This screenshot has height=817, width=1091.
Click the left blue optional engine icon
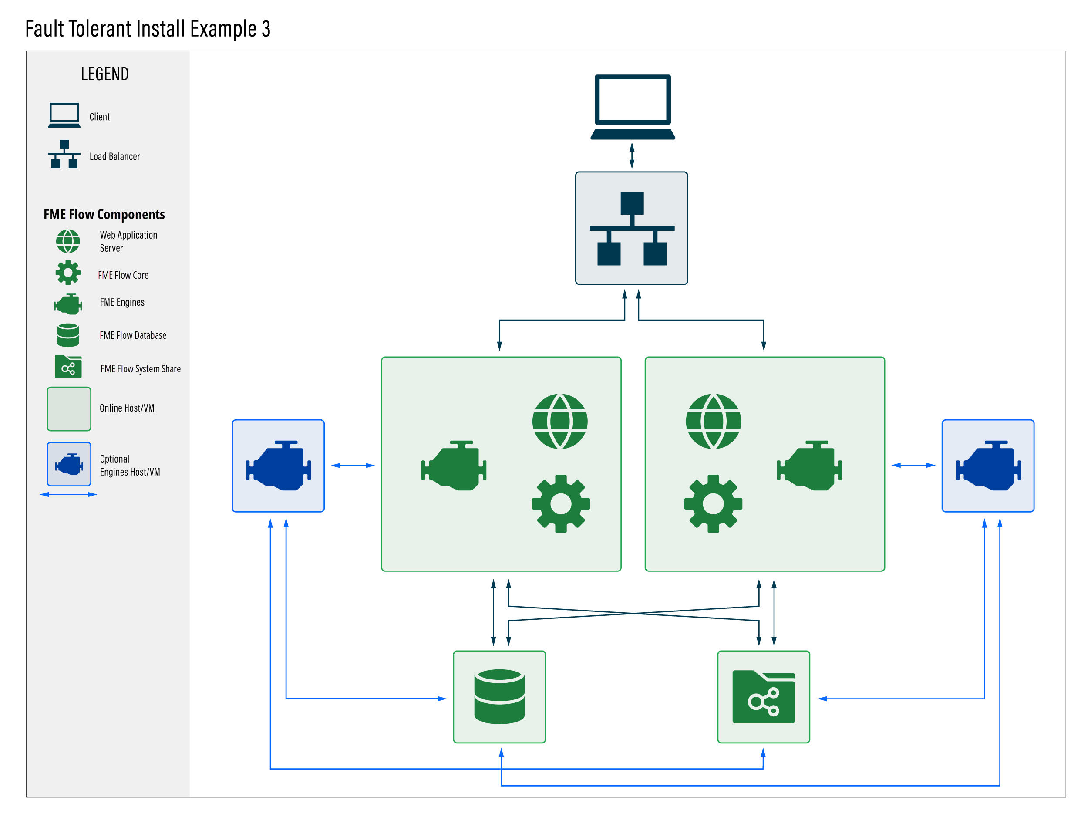[278, 465]
